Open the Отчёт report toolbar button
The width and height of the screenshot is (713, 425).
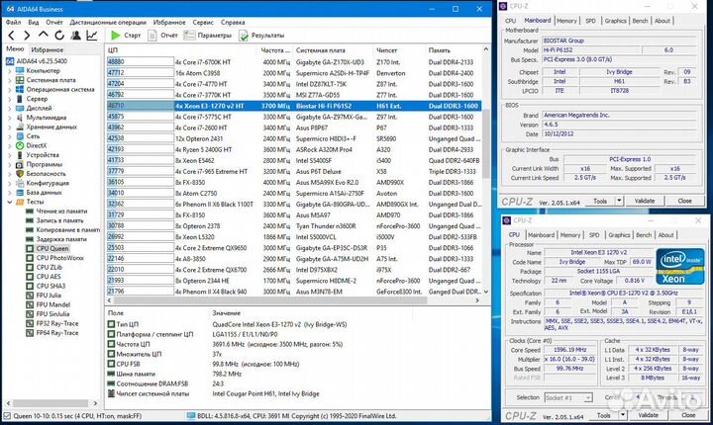coord(162,36)
